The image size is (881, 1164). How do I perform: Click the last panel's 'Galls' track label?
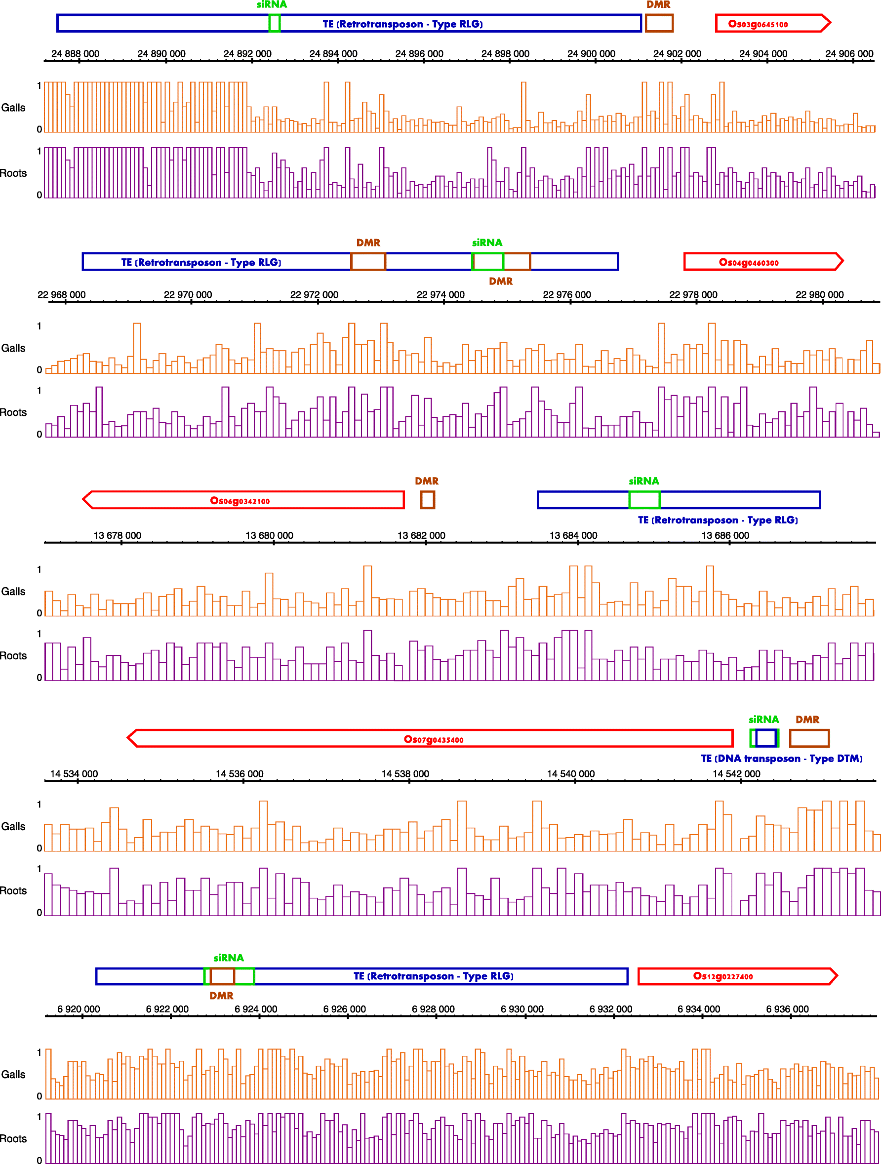(13, 1075)
